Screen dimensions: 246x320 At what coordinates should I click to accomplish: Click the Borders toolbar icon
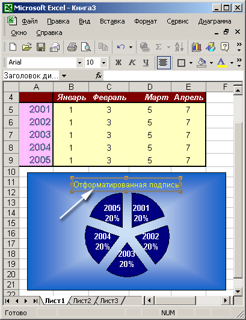(181, 63)
